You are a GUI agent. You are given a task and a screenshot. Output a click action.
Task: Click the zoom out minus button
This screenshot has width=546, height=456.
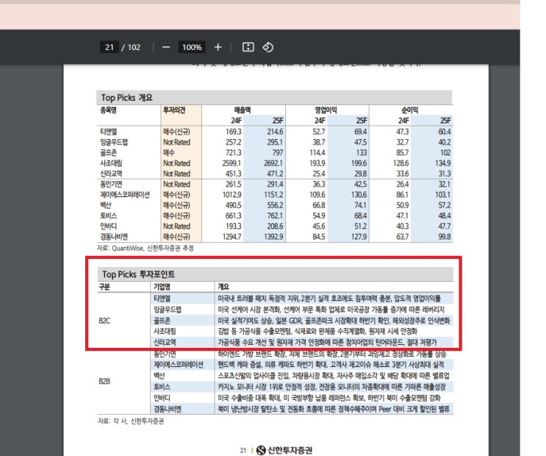[166, 47]
